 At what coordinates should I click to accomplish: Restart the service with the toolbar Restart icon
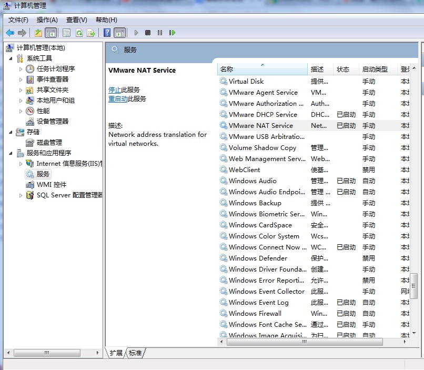[x=172, y=33]
